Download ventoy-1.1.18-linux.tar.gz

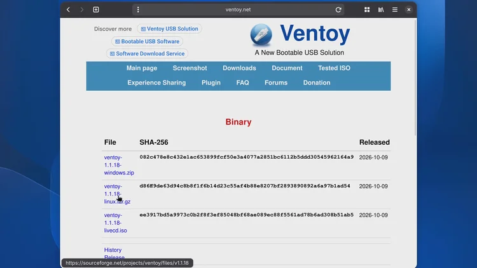click(x=117, y=194)
